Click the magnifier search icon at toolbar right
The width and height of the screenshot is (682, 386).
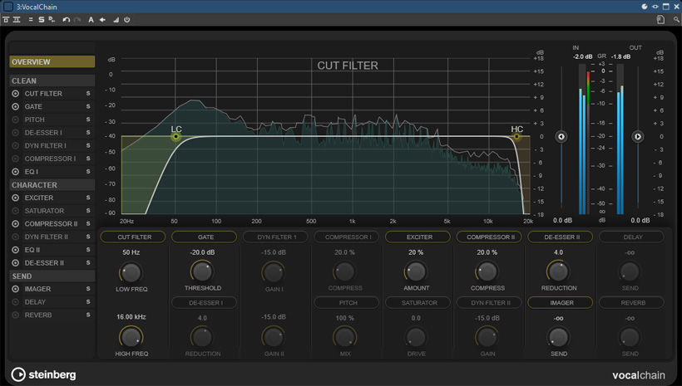(676, 20)
